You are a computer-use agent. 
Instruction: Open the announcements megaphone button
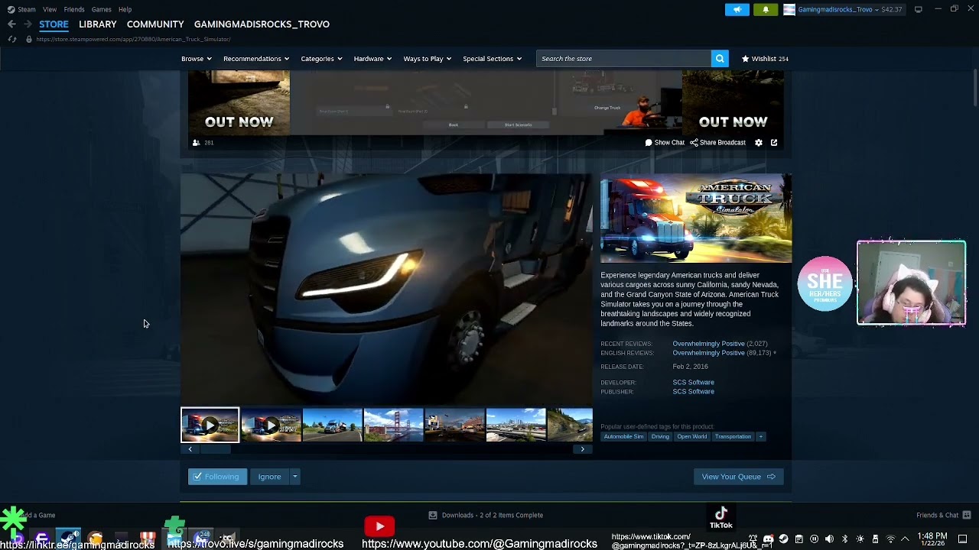pos(737,9)
